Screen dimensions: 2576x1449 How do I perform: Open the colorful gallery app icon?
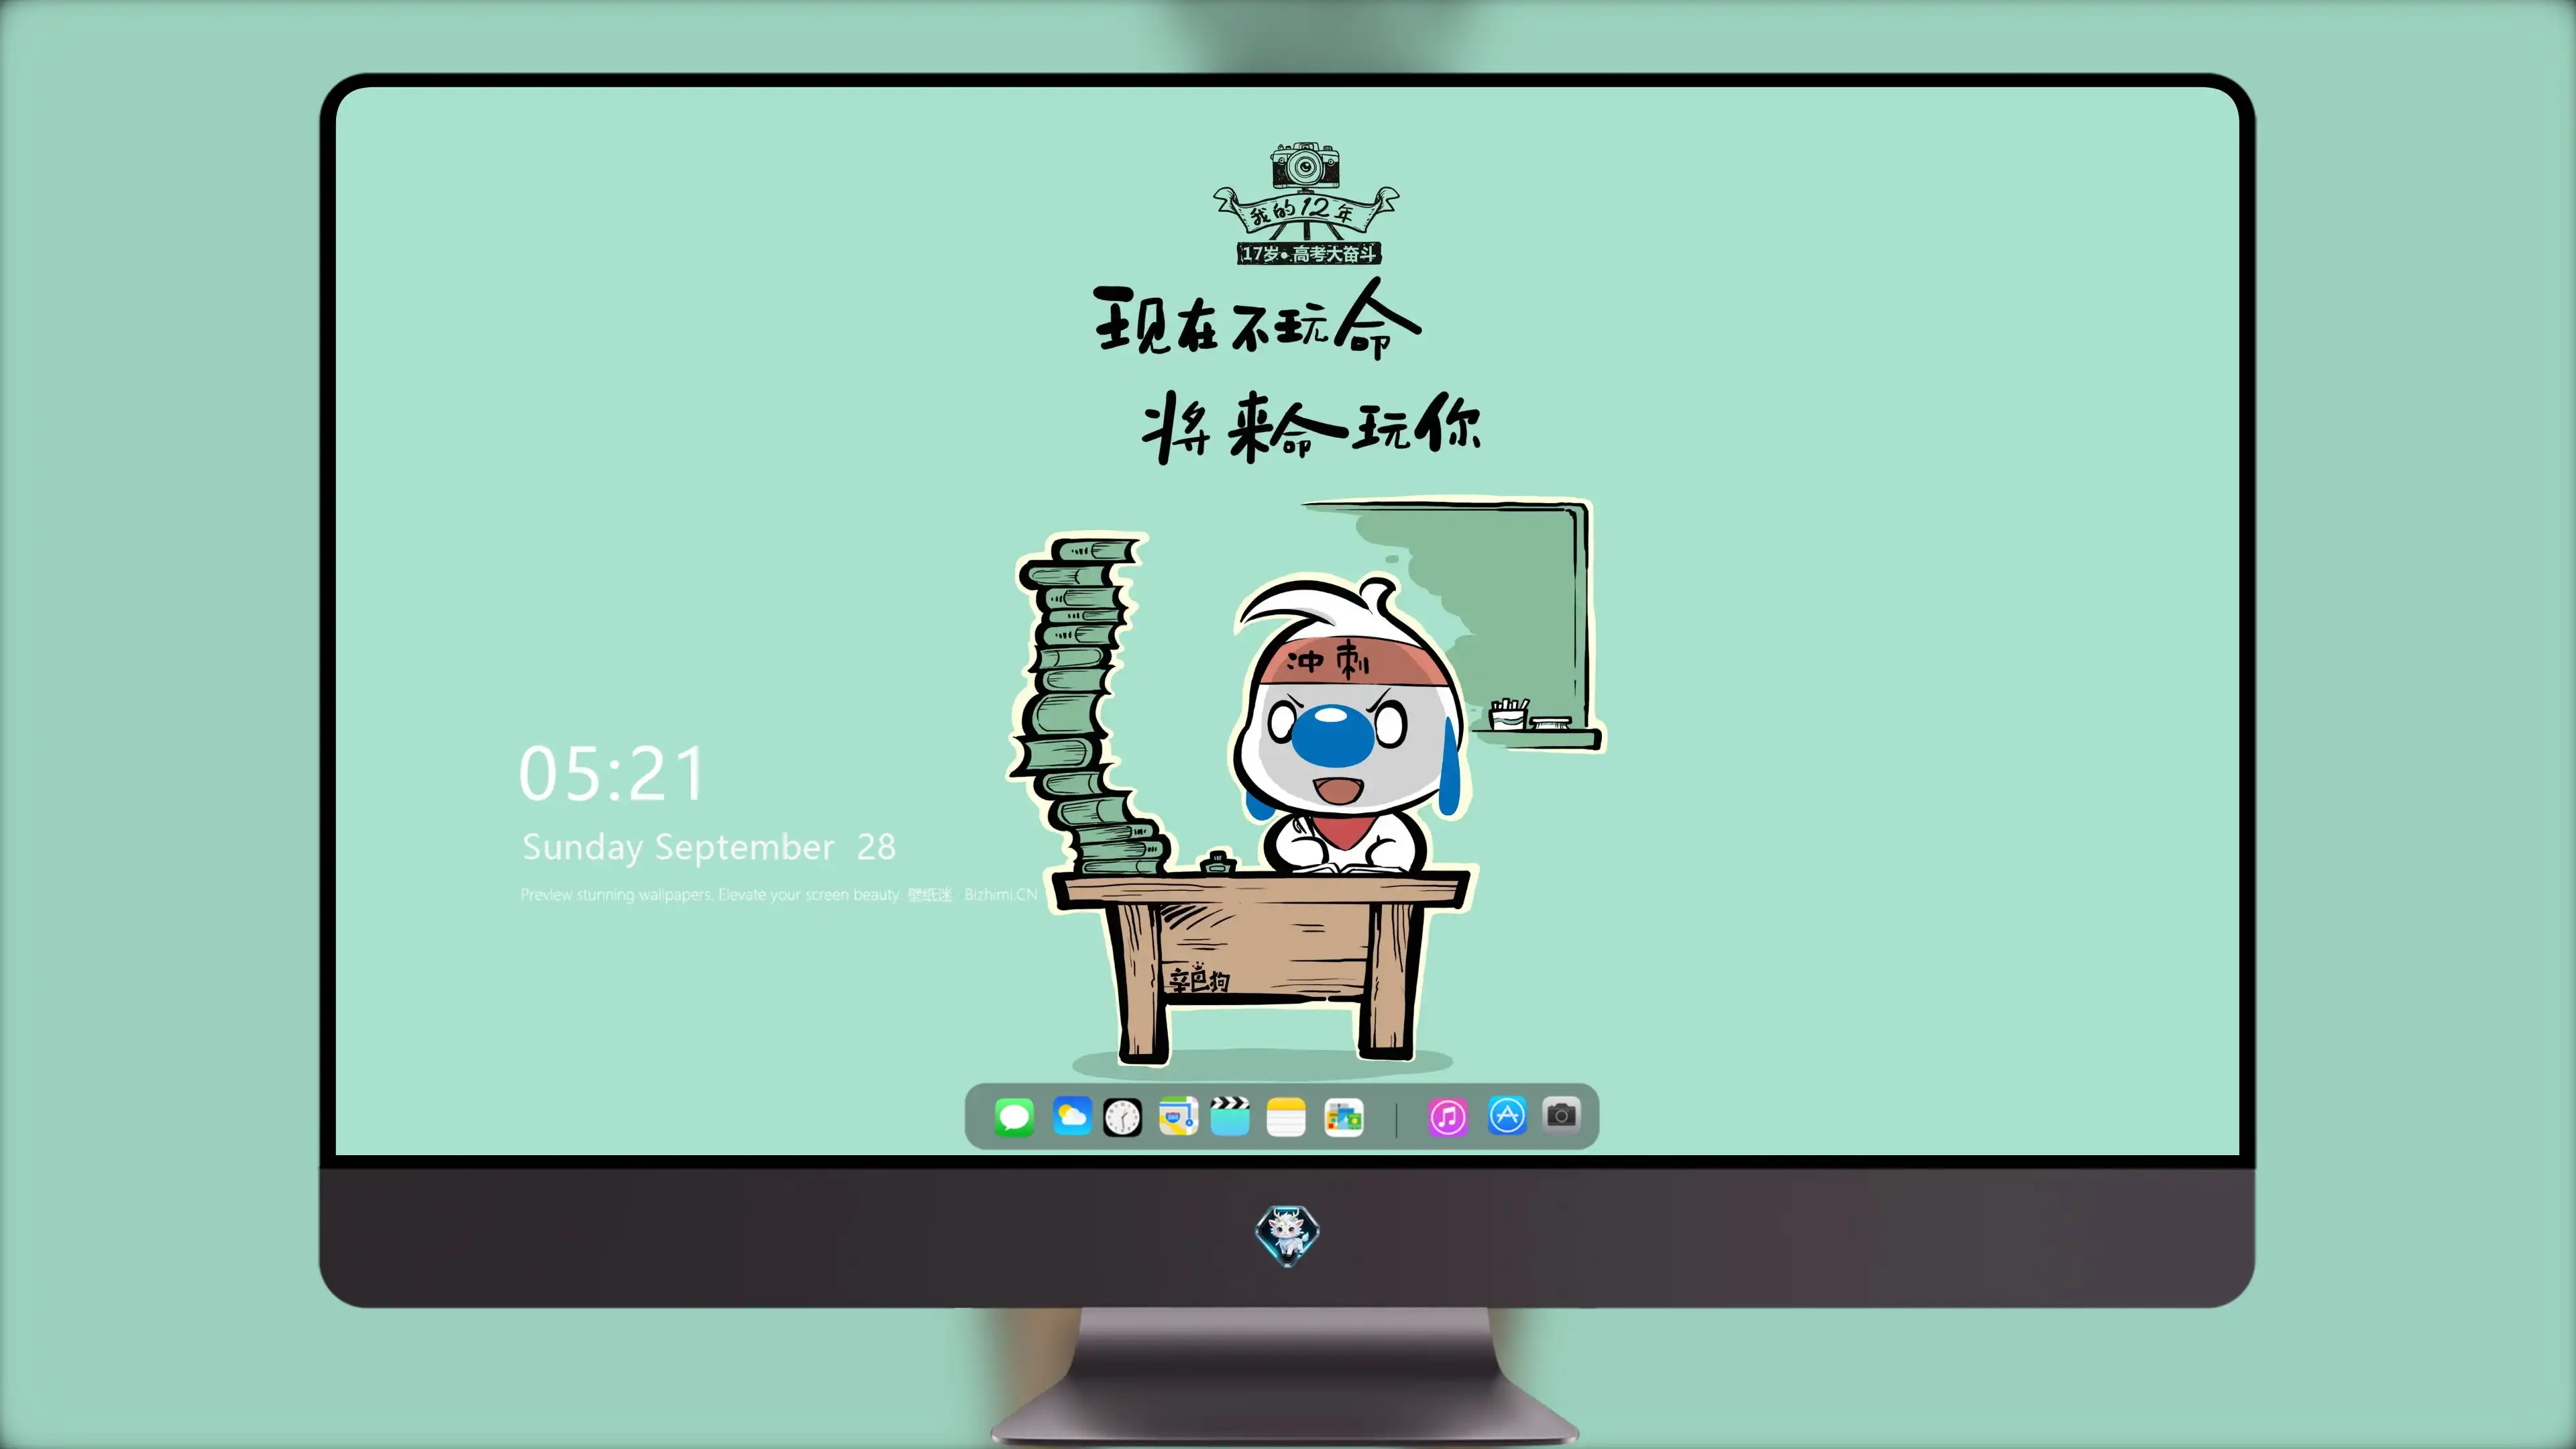[x=1343, y=1117]
